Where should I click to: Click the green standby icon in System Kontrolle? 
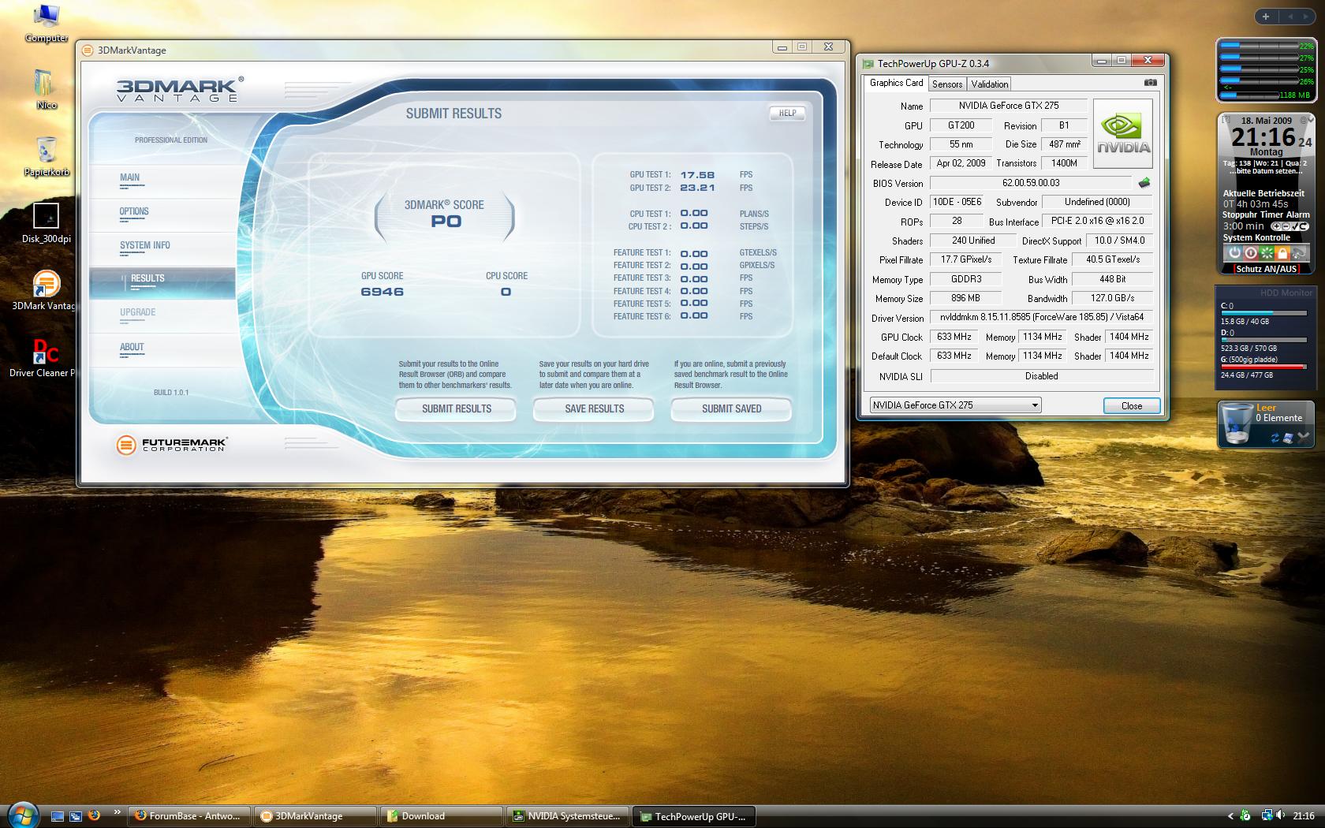pyautogui.click(x=1267, y=253)
